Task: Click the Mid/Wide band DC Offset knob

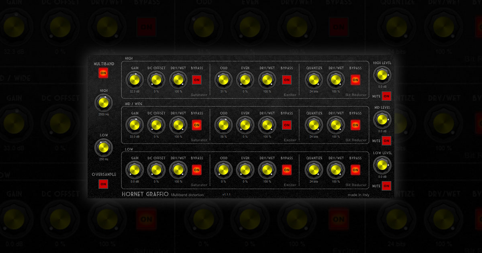Action: pos(156,125)
